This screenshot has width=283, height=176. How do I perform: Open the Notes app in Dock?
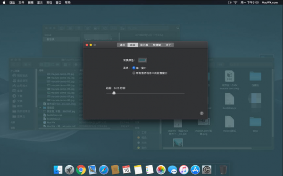(x=138, y=170)
